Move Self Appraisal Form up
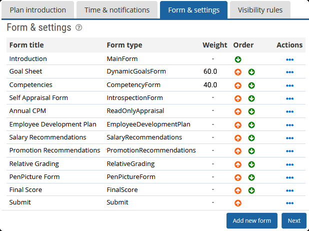The image size is (309, 231). click(238, 98)
